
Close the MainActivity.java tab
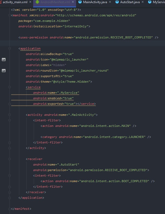(x=110, y=2)
